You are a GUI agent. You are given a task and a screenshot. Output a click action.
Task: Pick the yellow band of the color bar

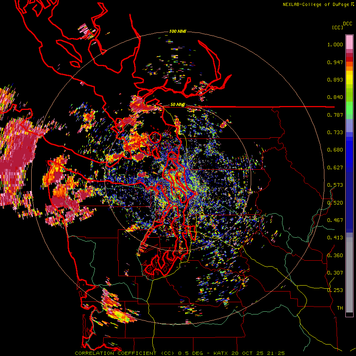[349, 78]
